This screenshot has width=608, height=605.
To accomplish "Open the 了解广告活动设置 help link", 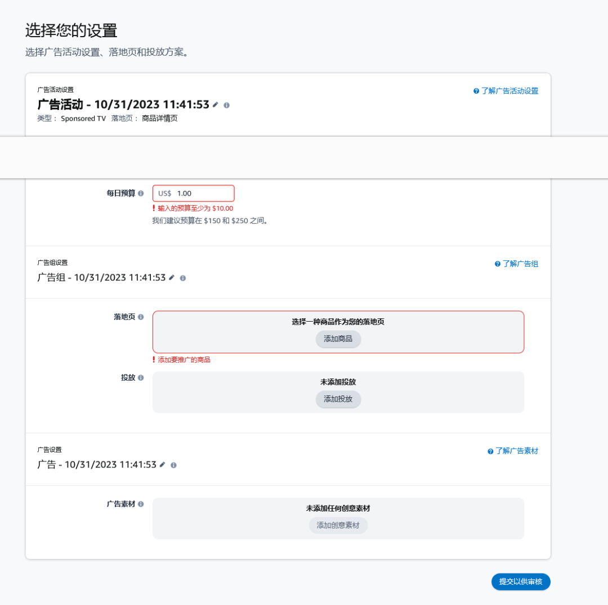I will pyautogui.click(x=510, y=91).
